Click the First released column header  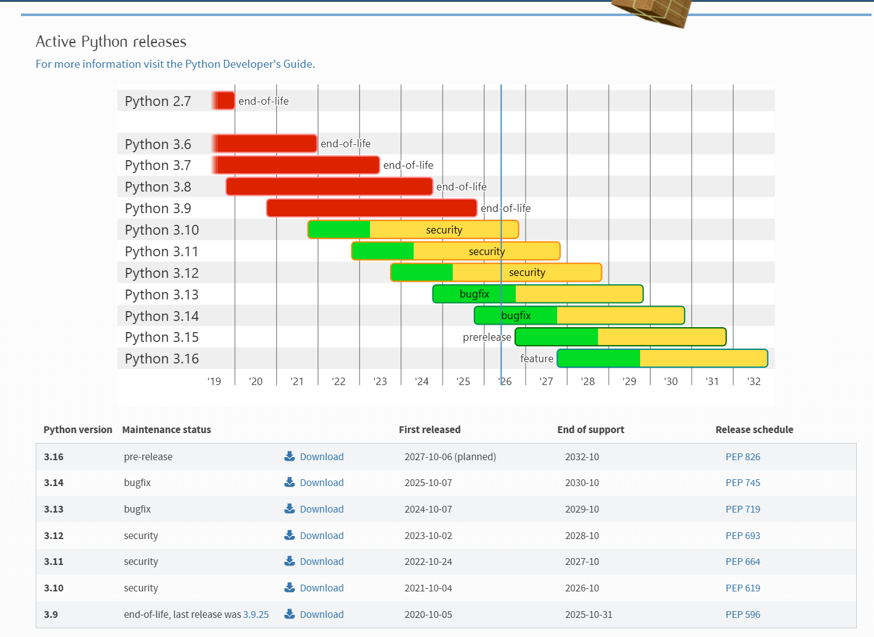430,429
